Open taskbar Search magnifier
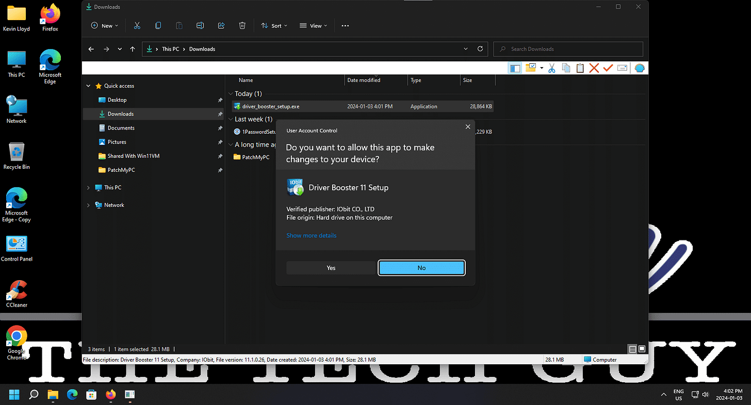This screenshot has height=405, width=751. click(34, 395)
